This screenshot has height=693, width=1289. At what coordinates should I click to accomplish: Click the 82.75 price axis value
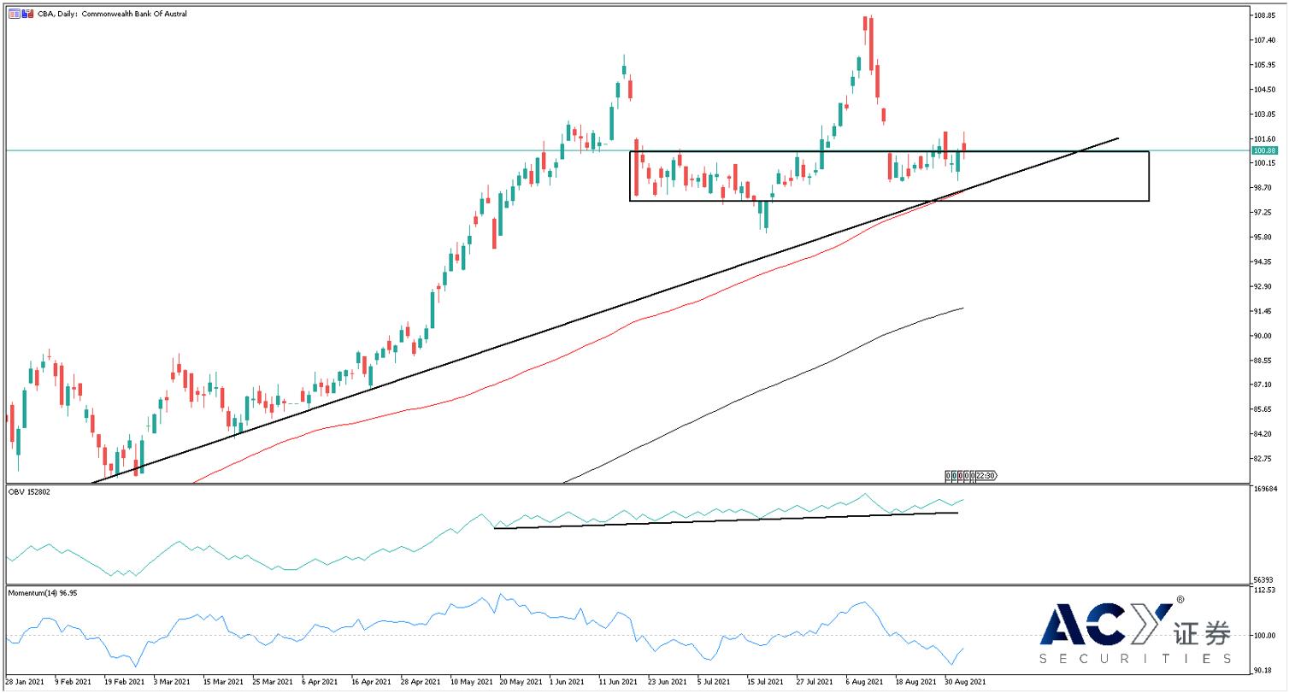1264,459
